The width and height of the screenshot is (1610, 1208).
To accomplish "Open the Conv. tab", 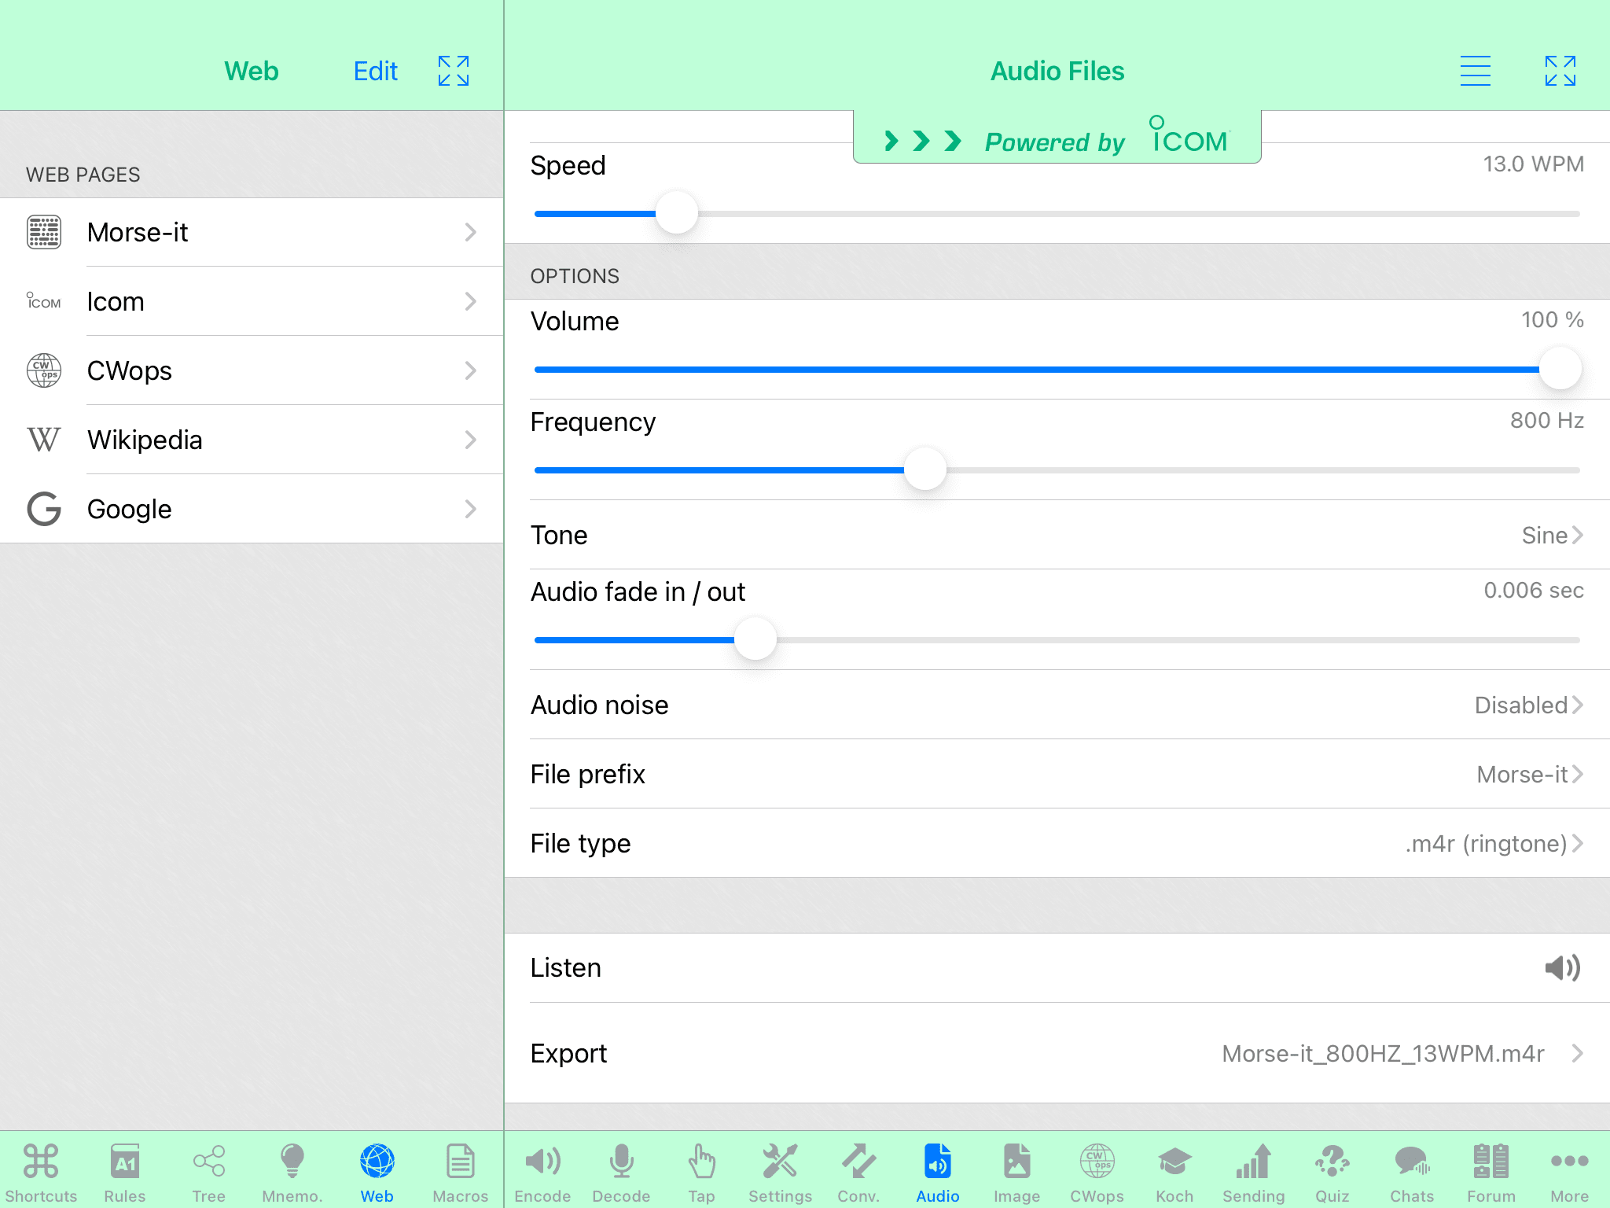I will coord(858,1173).
